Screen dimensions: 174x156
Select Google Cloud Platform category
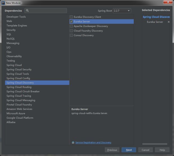point(37,118)
